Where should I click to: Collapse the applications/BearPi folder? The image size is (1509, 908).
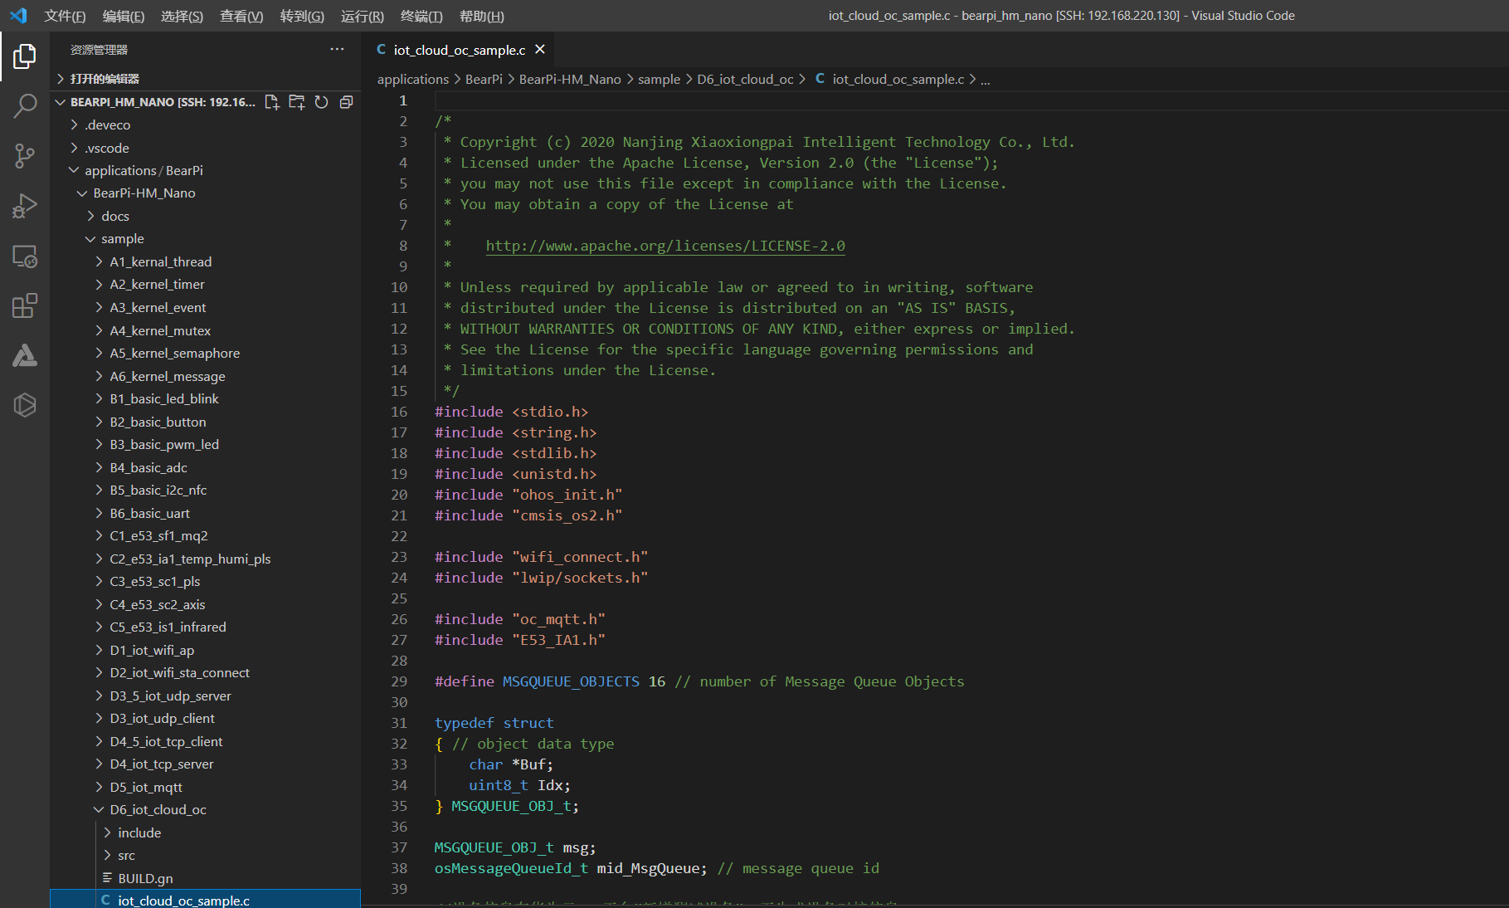click(x=205, y=170)
